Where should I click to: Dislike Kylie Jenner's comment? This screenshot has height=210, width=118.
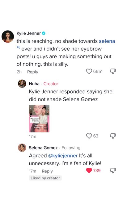113,71
